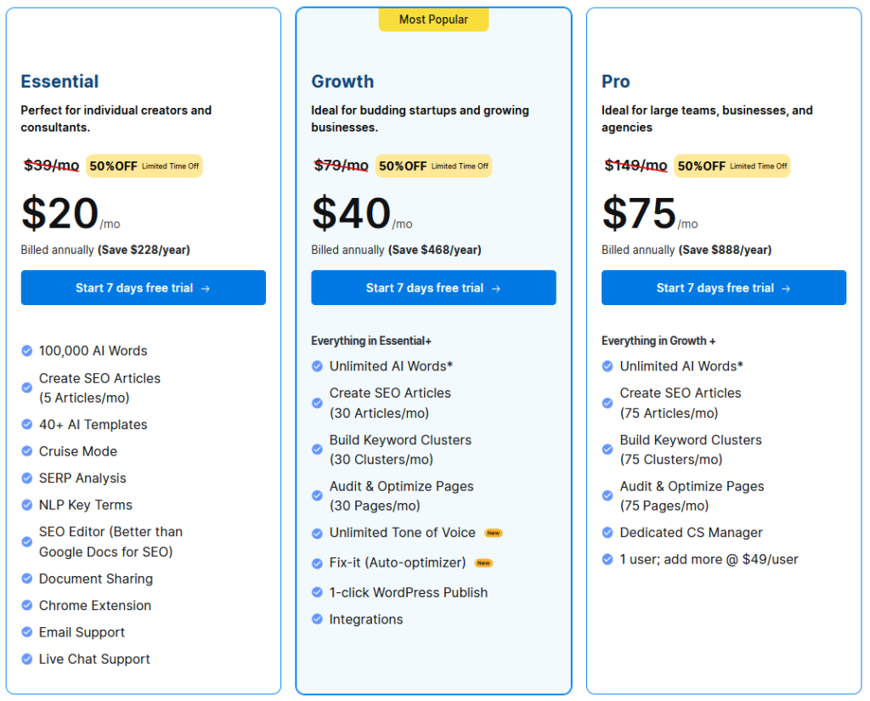Click checkmark icon next to Integrations
870x701 pixels.
coord(318,619)
